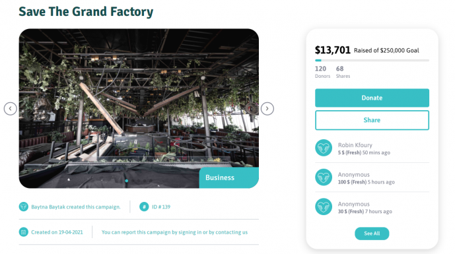Show all donors with See All
Screen dimensions: 455x254
pos(372,234)
